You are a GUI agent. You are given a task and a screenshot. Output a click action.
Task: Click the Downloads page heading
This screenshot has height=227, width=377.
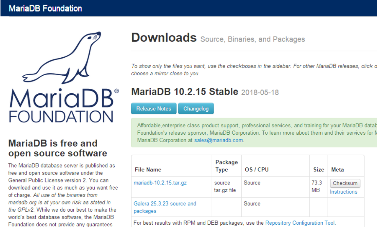pyautogui.click(x=164, y=38)
